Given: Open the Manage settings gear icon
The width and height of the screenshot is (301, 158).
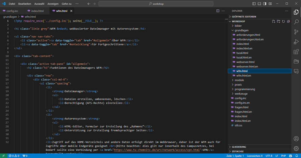Looking at the screenshot, I should (x=296, y=148).
